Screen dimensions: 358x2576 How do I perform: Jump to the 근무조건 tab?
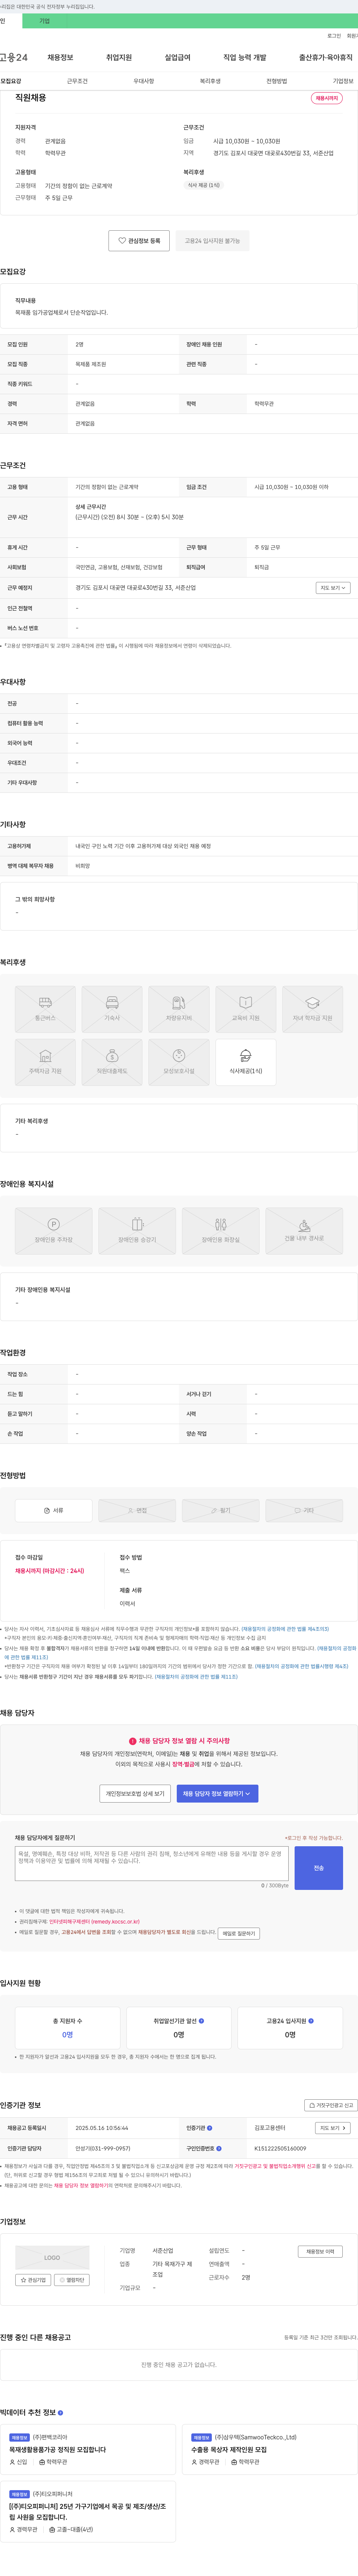point(77,81)
